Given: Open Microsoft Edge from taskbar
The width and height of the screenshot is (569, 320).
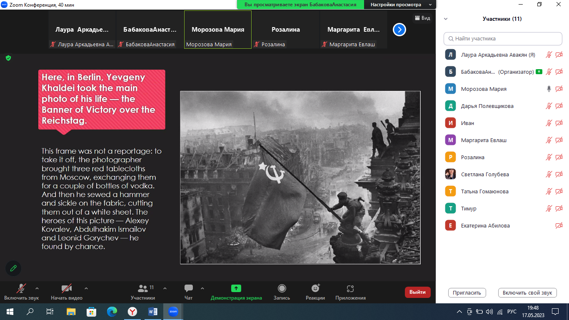Looking at the screenshot, I should (x=112, y=311).
